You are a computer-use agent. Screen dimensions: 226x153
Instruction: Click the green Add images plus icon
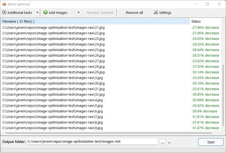point(46,12)
